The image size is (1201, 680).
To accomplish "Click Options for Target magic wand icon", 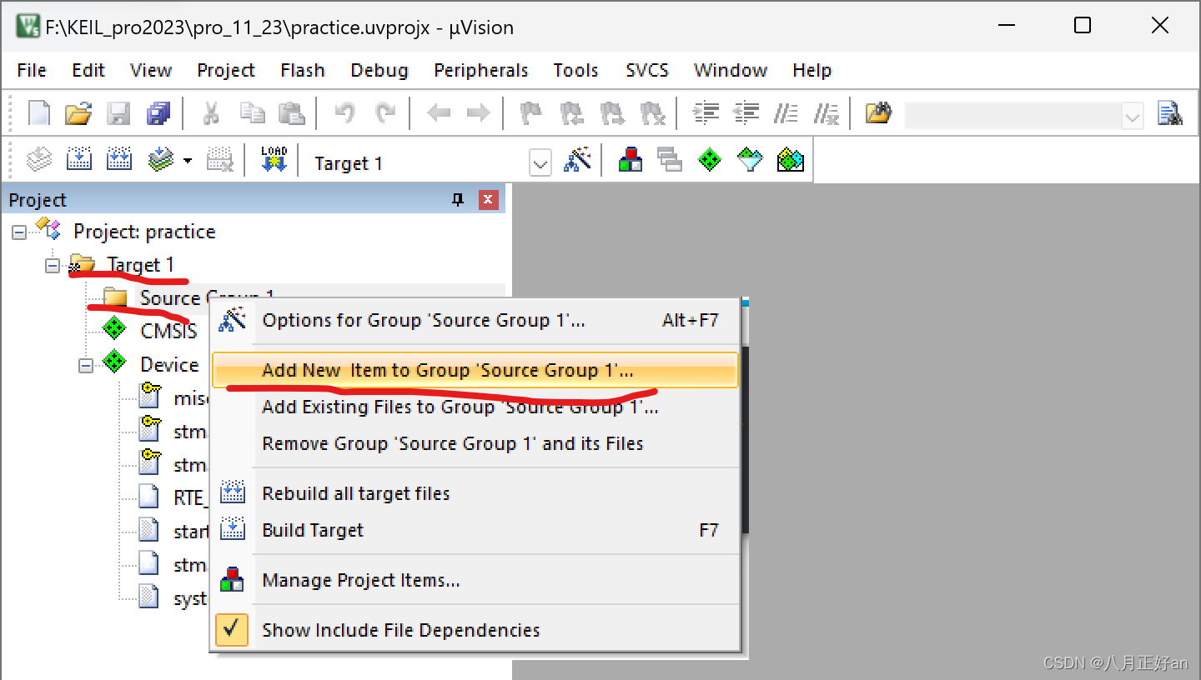I will pyautogui.click(x=577, y=159).
